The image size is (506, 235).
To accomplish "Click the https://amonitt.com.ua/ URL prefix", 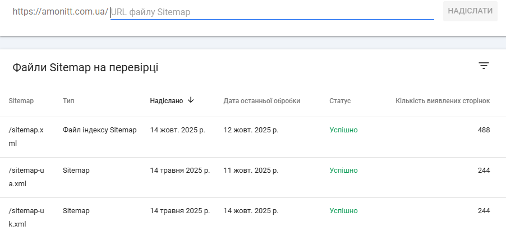I will (60, 12).
